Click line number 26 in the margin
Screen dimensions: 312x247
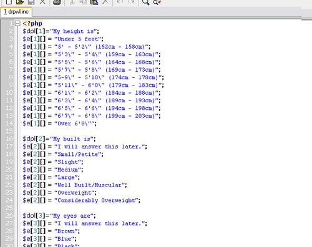tap(9, 216)
